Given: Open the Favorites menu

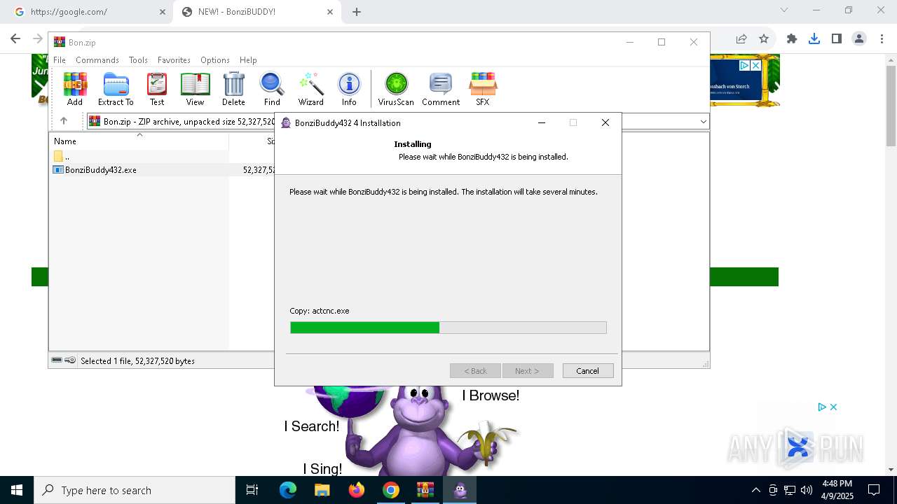Looking at the screenshot, I should click(174, 60).
